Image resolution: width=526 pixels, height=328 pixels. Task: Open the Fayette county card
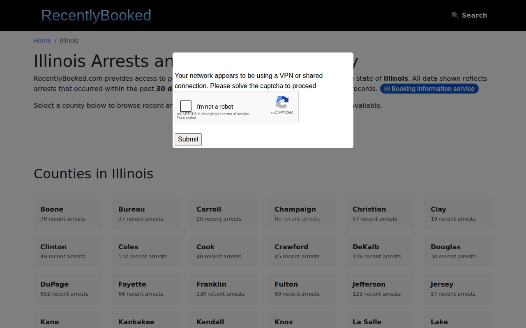coord(146,289)
